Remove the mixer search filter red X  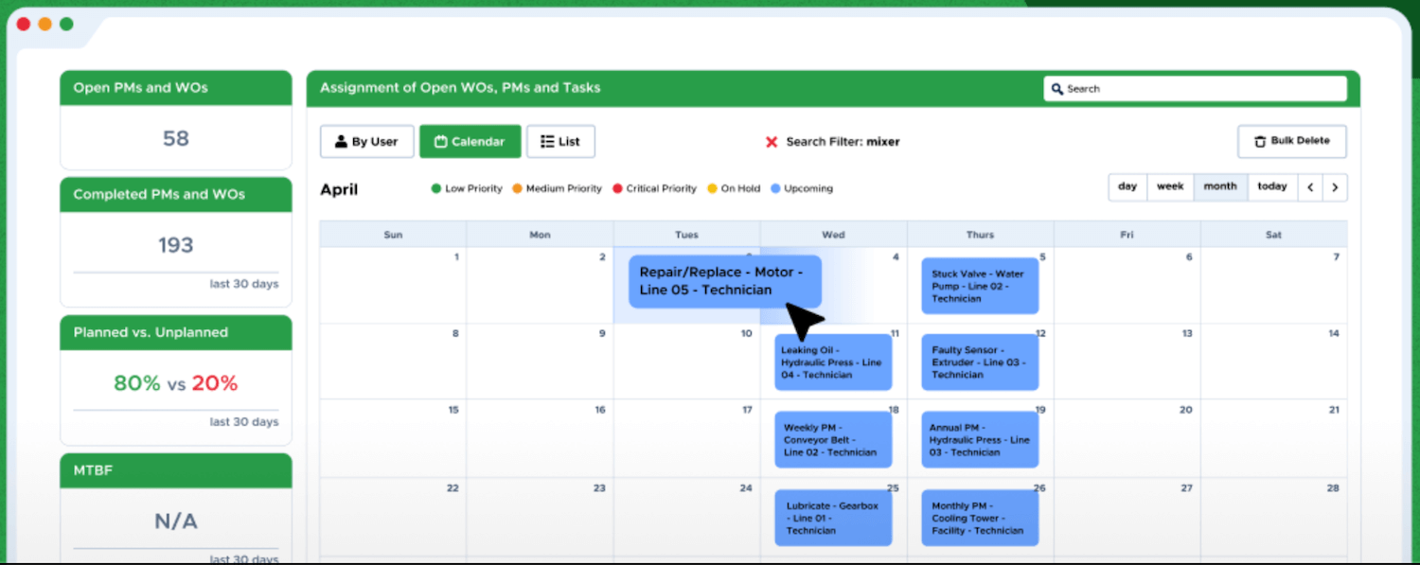coord(772,142)
